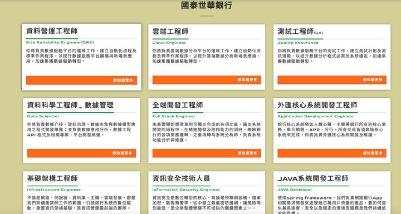Click description text of 外匯核心系統開發工程師 card
The image size is (401, 214).
[x=332, y=130]
